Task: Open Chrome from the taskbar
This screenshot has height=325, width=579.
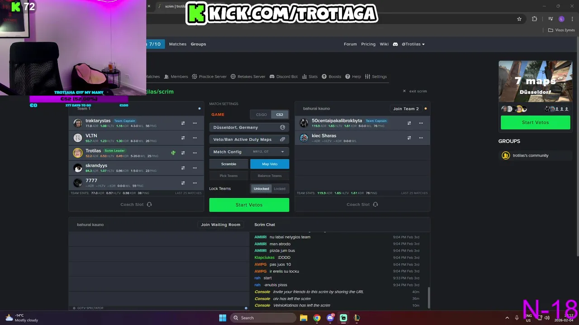Action: 317,318
